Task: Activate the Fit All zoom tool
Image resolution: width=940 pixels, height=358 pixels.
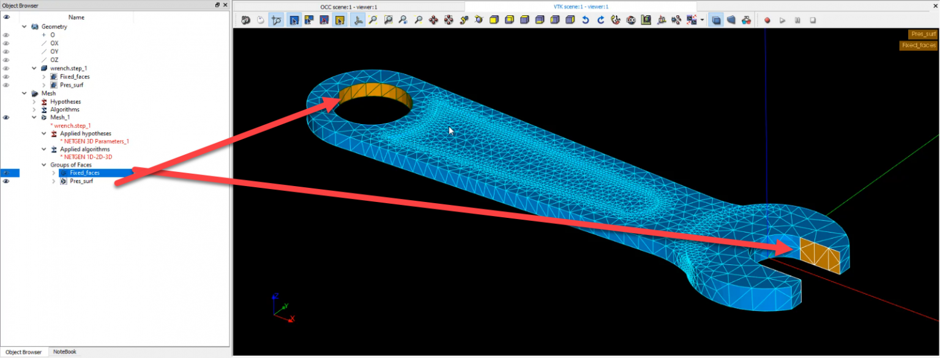Action: point(373,20)
